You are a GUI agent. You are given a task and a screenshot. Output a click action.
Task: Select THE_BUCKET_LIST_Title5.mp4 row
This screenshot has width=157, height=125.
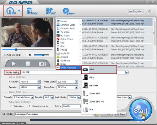pyautogui.click(x=117, y=56)
